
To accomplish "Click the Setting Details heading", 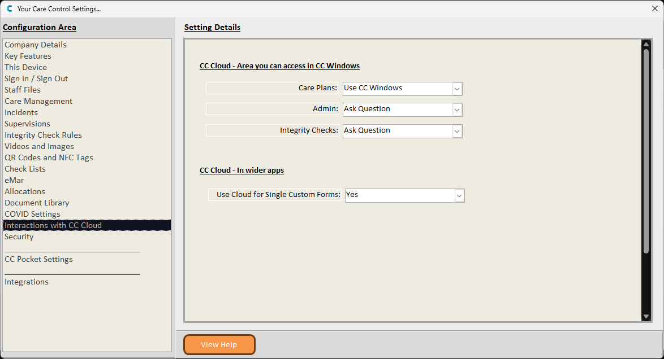I will (x=212, y=28).
